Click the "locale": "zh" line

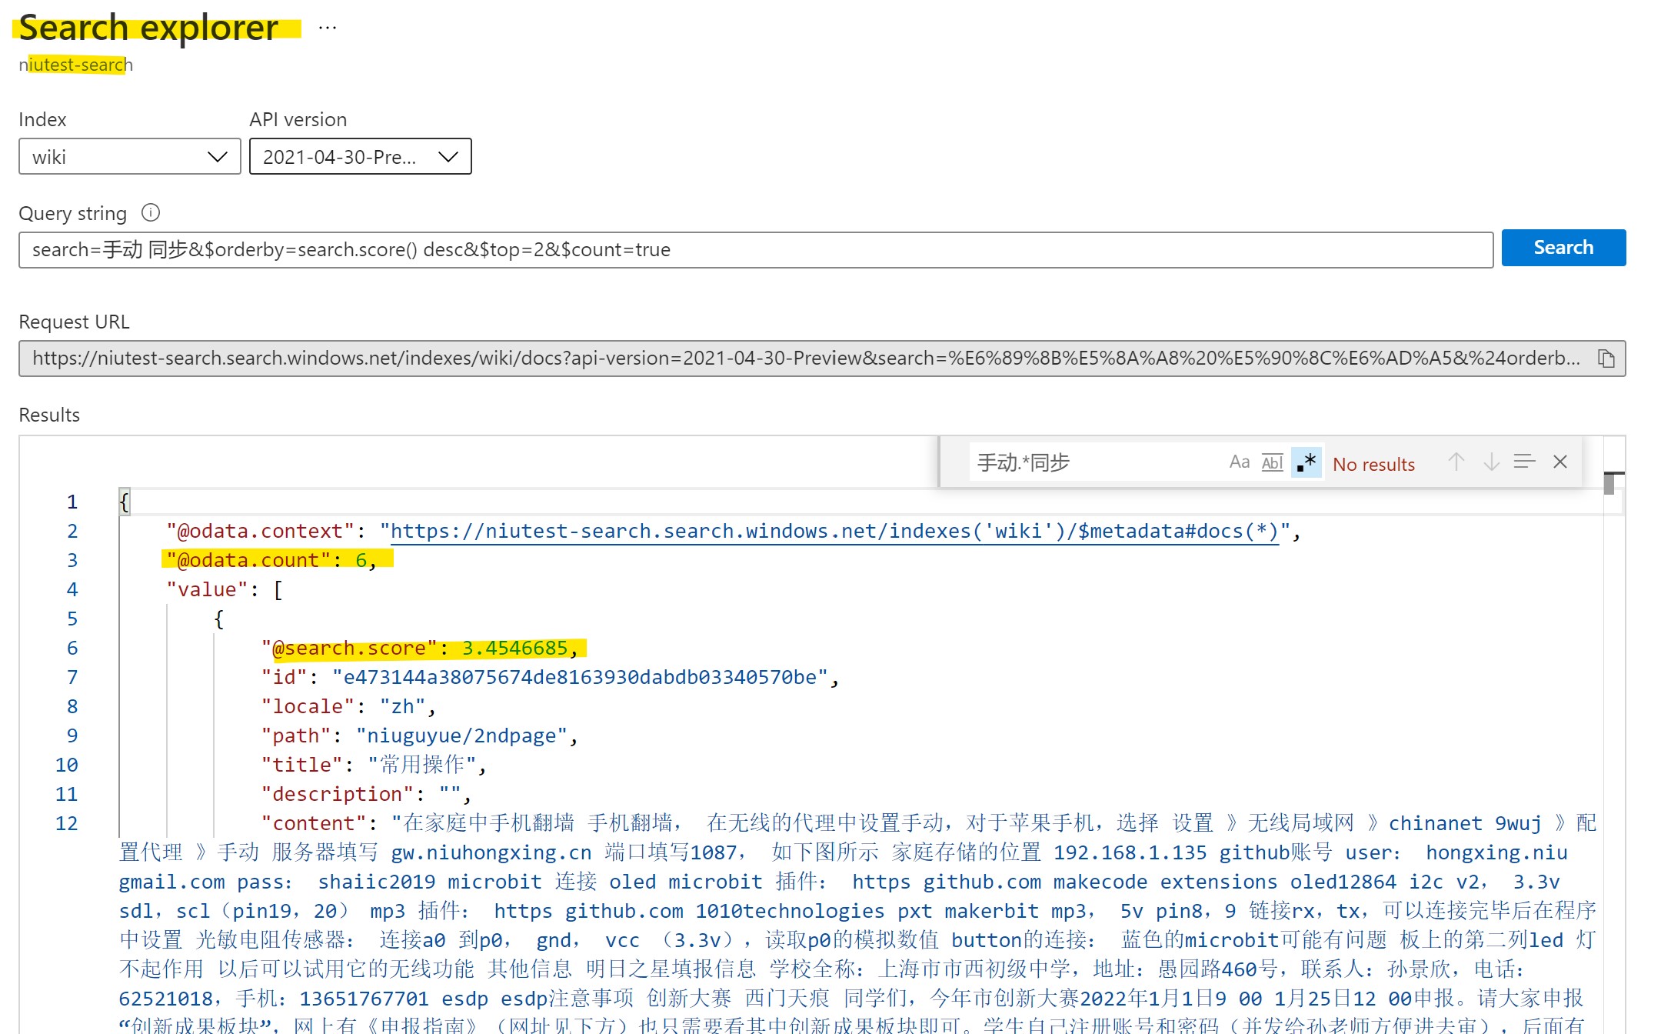tap(349, 706)
